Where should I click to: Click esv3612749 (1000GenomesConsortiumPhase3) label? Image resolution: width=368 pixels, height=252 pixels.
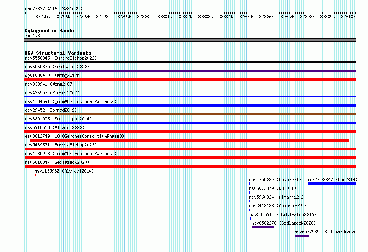pos(74,136)
